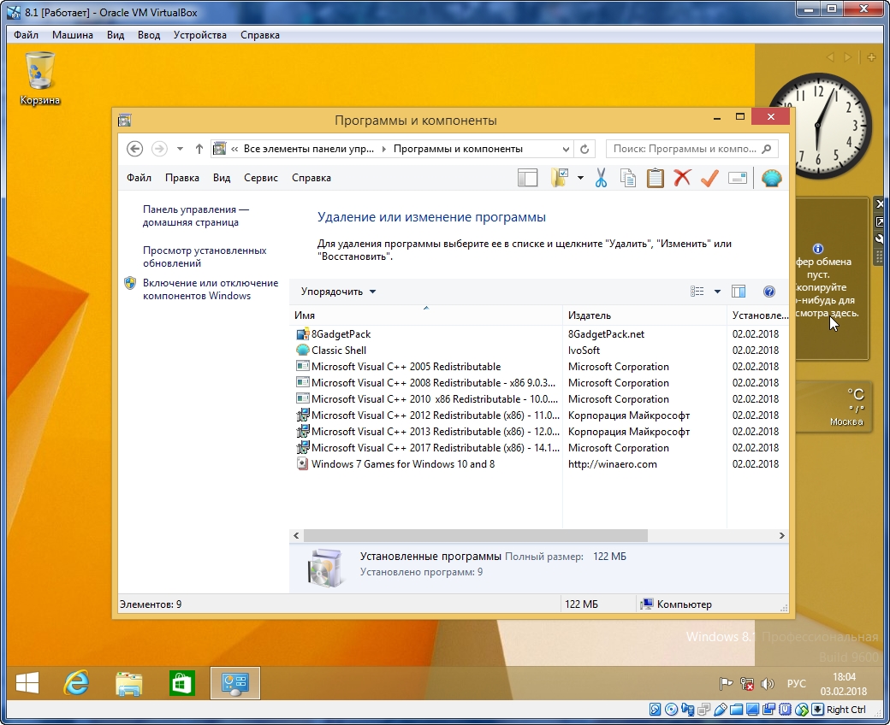Open Internet Explorer from the taskbar
The width and height of the screenshot is (890, 725).
[77, 683]
